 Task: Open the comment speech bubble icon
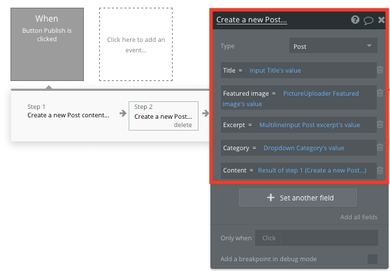(x=368, y=20)
